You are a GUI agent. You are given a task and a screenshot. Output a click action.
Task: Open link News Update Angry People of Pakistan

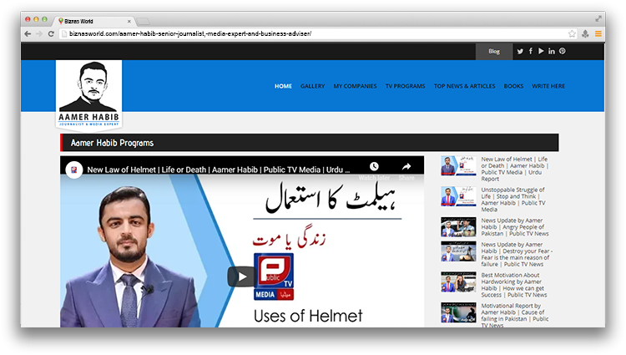coord(515,227)
